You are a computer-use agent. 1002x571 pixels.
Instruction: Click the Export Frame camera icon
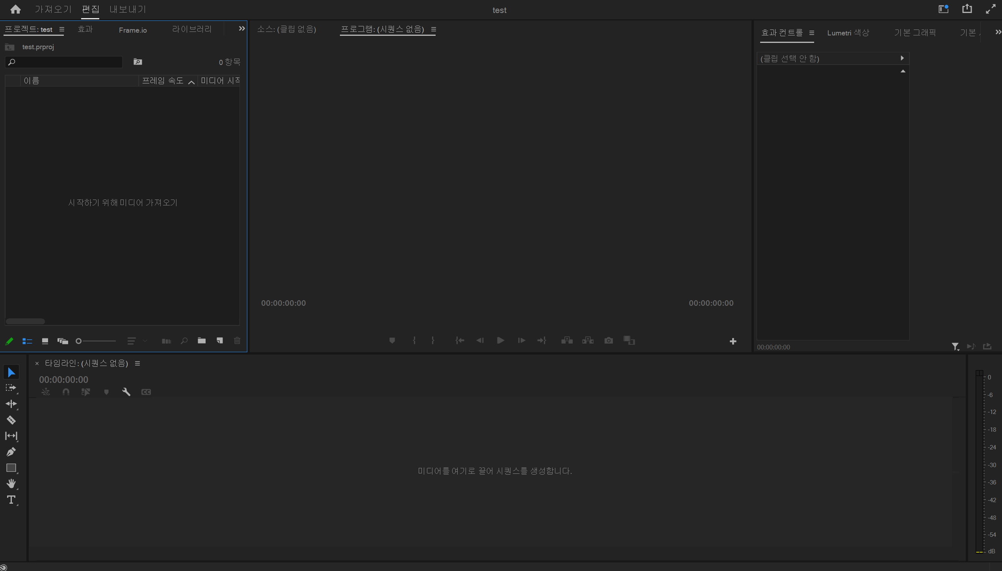click(x=609, y=340)
